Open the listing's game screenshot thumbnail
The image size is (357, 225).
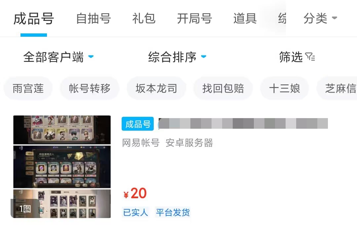[x=62, y=167]
